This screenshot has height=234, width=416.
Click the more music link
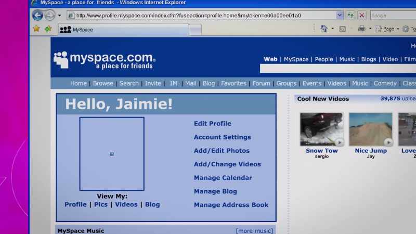tap(254, 231)
